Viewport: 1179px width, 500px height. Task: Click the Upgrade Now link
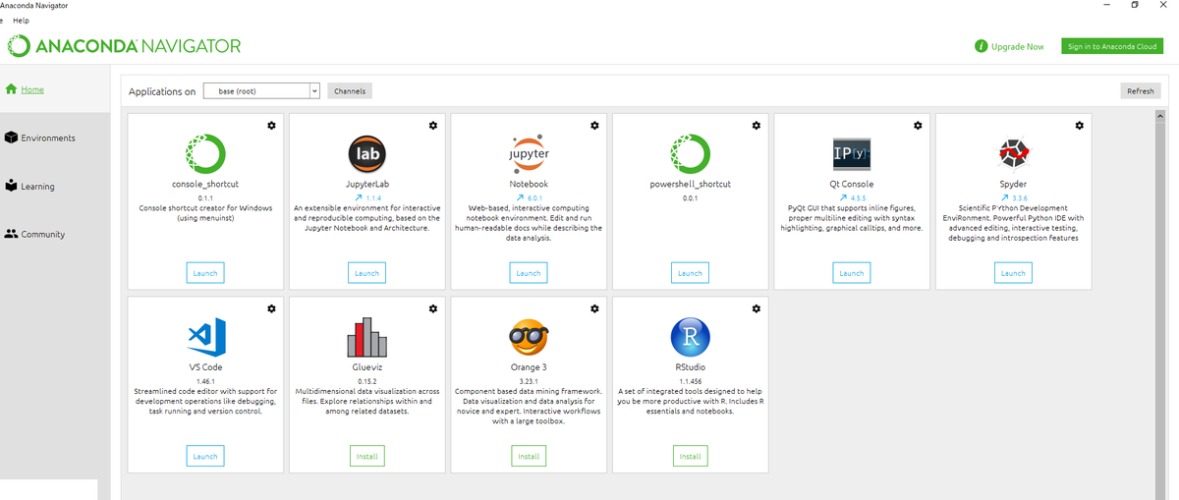pos(1018,46)
